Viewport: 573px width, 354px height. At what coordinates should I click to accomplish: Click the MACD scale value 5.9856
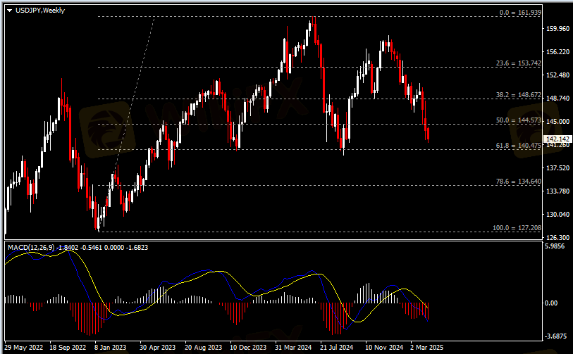(x=555, y=246)
